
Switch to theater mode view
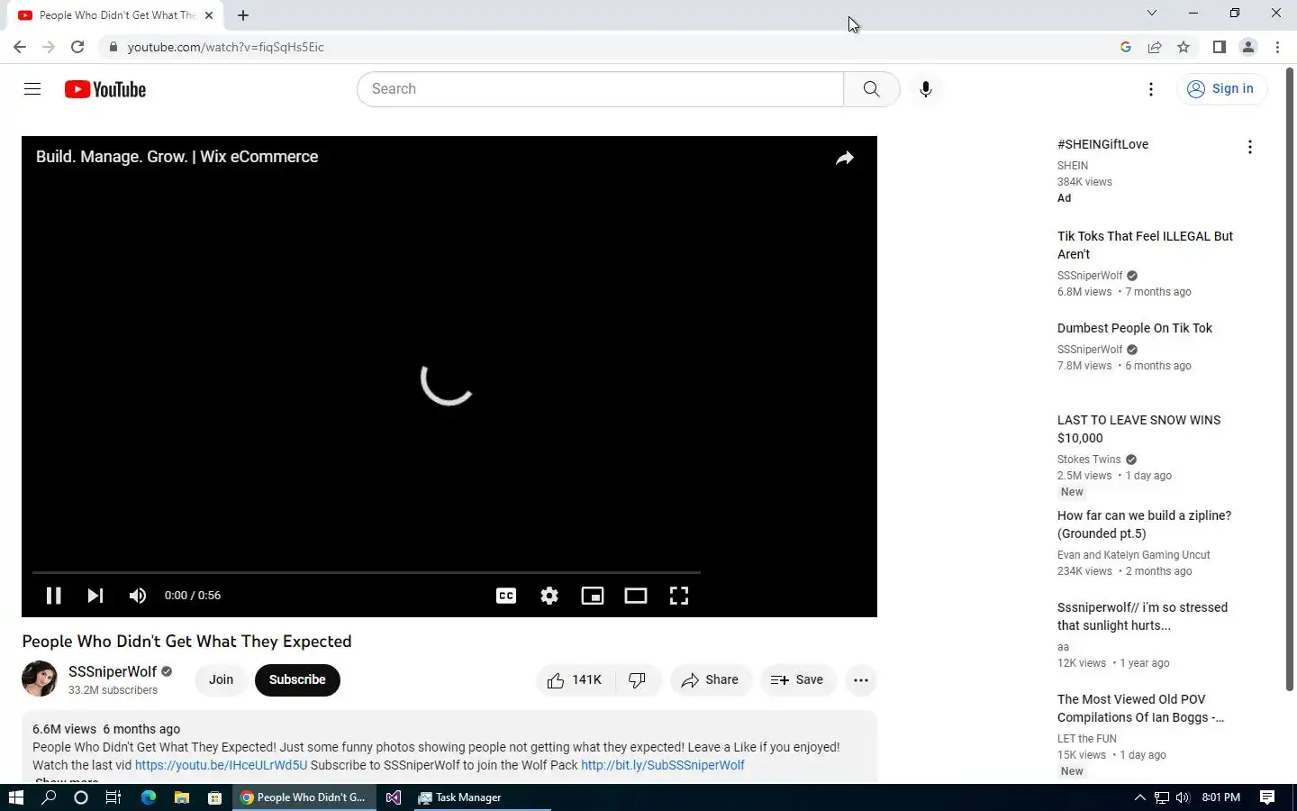(636, 596)
